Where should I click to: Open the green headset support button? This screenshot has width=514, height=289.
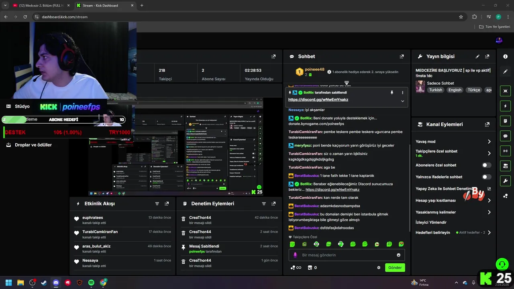click(x=502, y=264)
